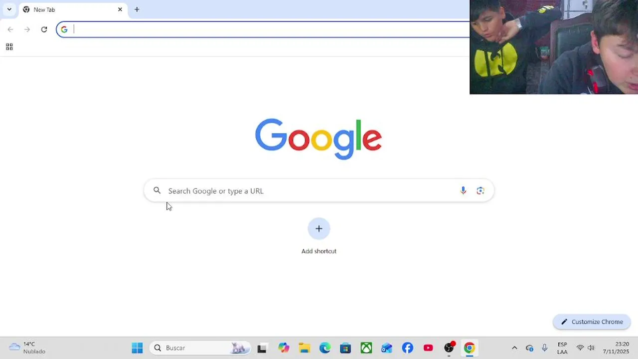
Task: Open Customize Chrome panel
Action: [x=592, y=322]
